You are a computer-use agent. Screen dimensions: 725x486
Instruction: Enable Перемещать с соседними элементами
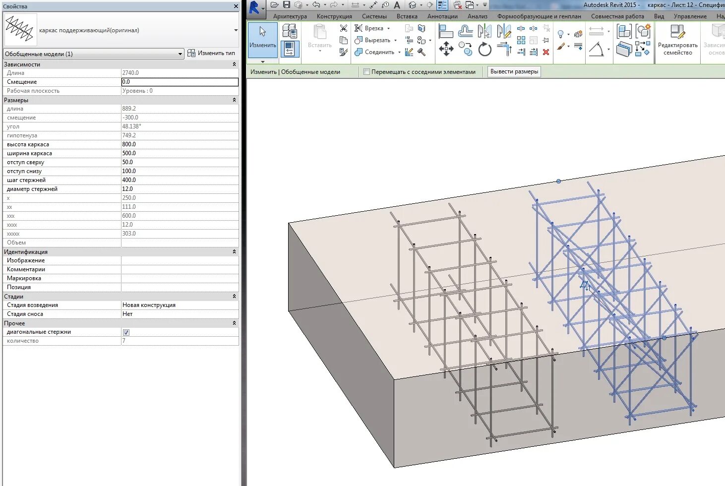click(366, 71)
